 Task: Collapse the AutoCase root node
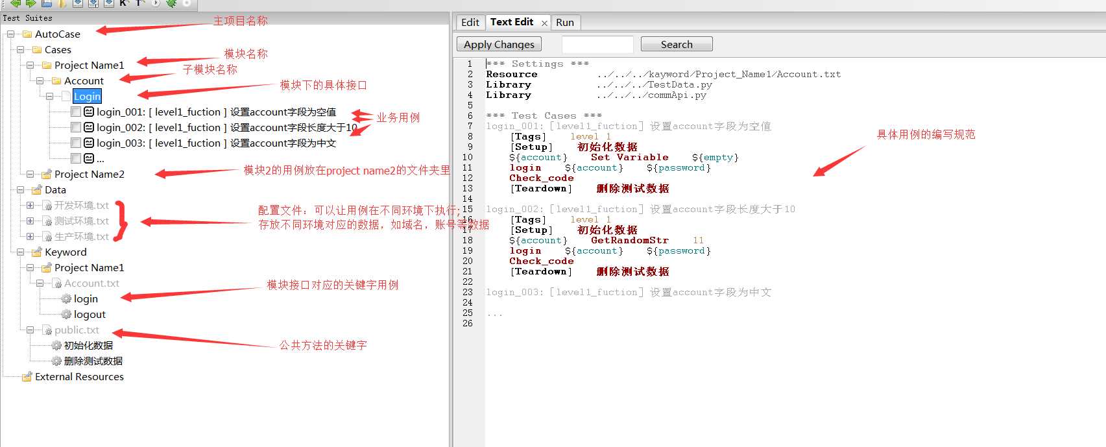(x=10, y=34)
